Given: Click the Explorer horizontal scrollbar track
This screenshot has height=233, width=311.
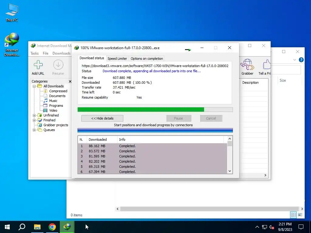Looking at the screenshot, I should (210, 209).
